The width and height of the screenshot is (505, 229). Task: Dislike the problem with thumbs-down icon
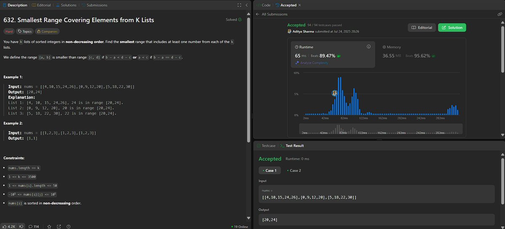tap(21, 226)
